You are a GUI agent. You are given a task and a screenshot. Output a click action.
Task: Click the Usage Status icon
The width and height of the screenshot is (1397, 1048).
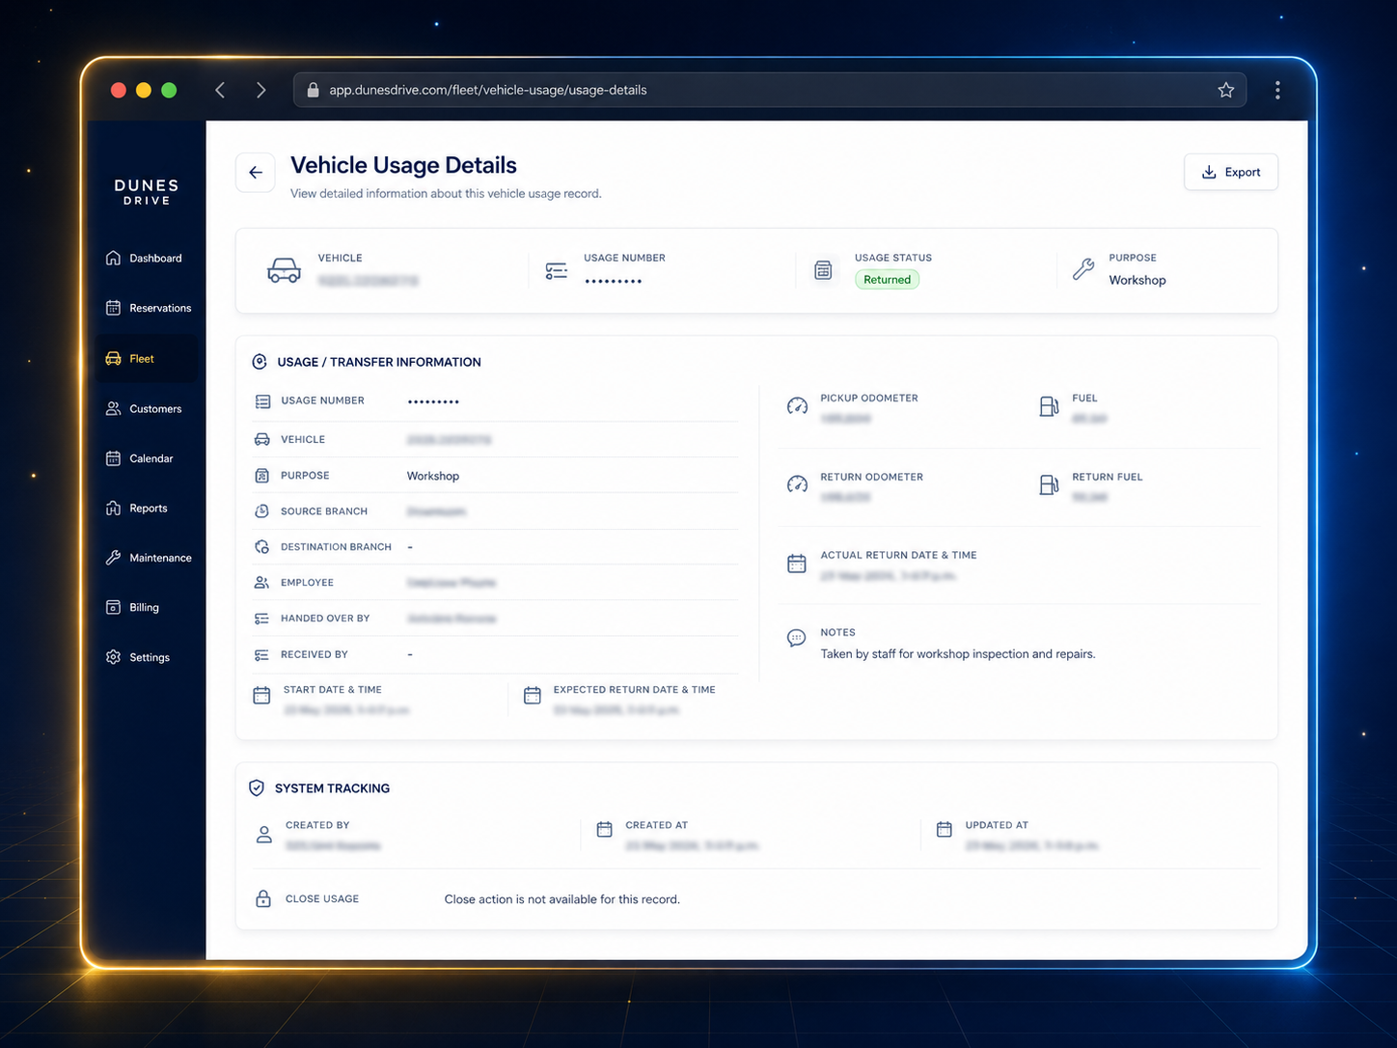point(823,270)
